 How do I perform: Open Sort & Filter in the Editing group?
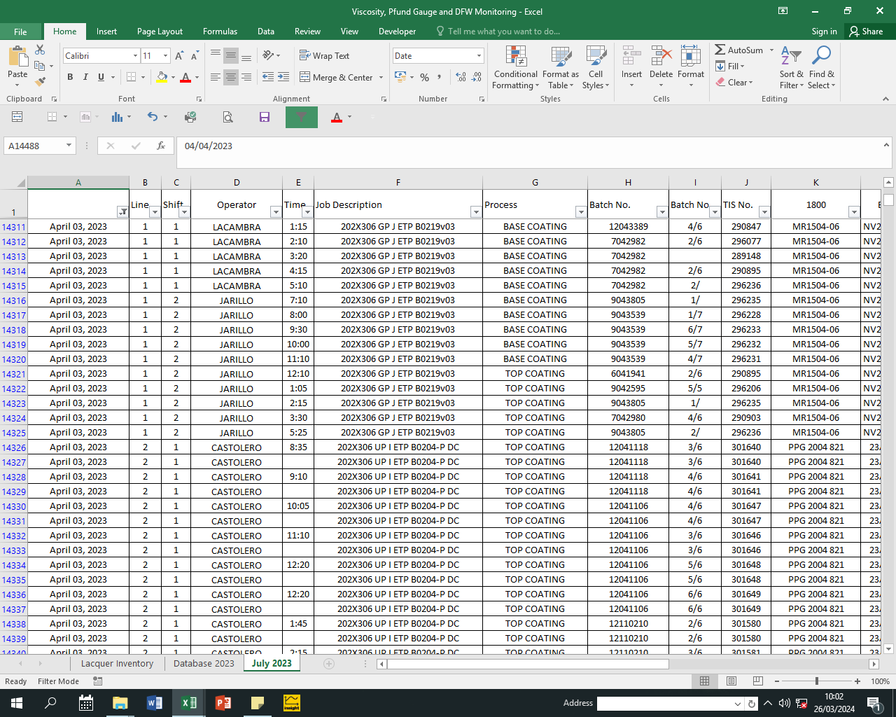click(x=791, y=68)
